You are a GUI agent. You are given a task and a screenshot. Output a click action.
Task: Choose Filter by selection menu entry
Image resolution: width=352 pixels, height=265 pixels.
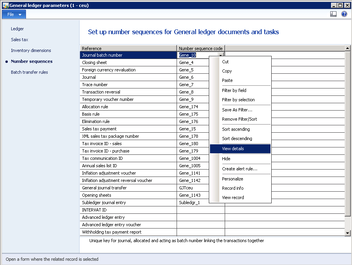click(x=238, y=100)
